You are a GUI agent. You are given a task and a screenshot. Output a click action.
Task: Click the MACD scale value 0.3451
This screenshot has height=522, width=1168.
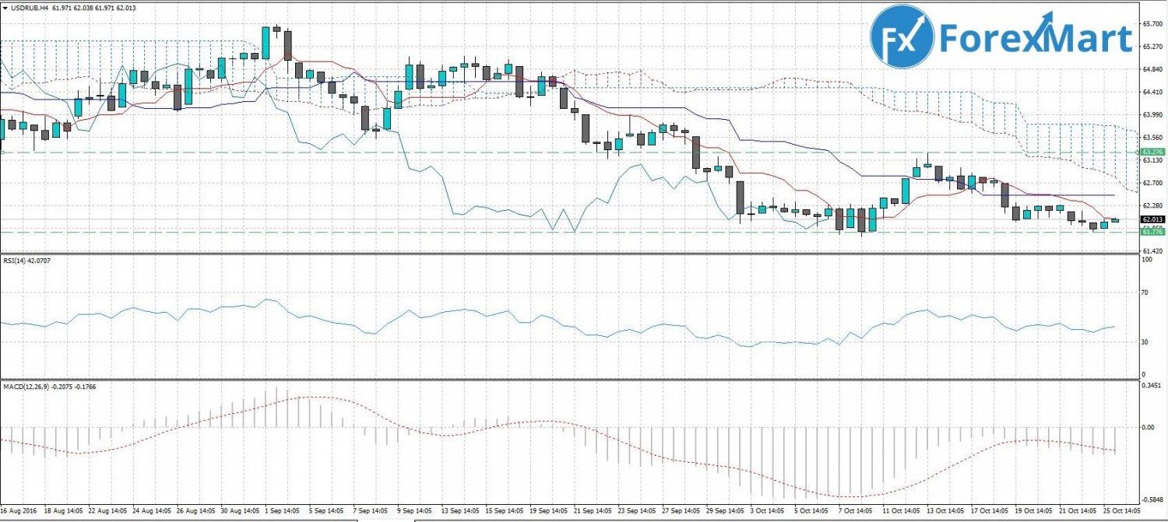pyautogui.click(x=1150, y=385)
